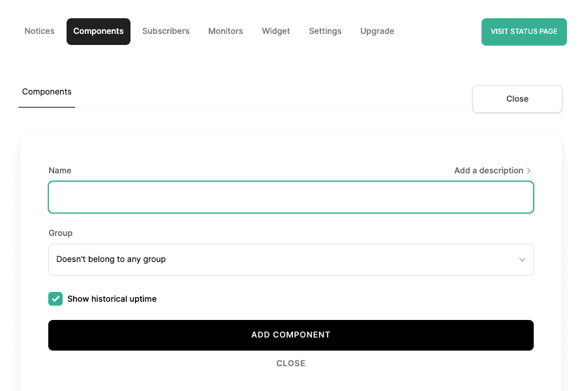Click the Name field label
Viewport: 582px width, 391px height.
(x=60, y=171)
